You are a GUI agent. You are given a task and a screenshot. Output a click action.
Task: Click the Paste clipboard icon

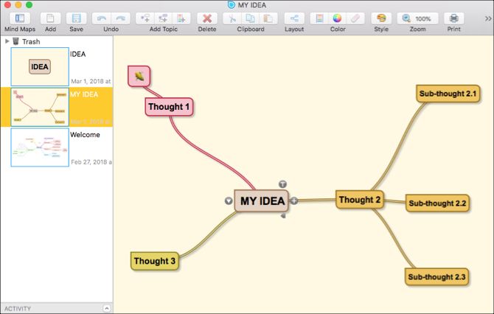(x=268, y=18)
